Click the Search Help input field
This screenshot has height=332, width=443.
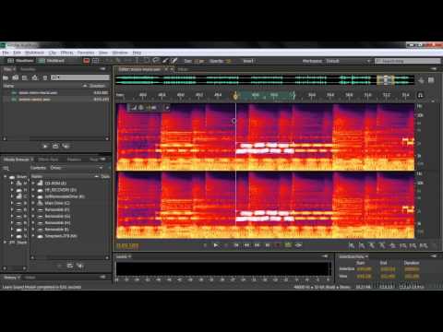408,61
